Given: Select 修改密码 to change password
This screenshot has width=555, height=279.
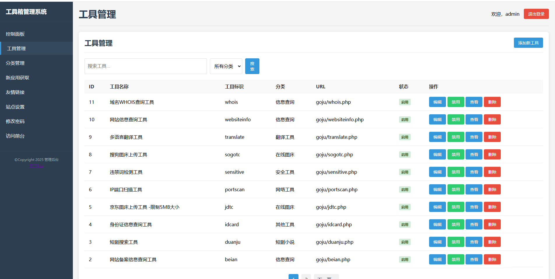Looking at the screenshot, I should (15, 121).
